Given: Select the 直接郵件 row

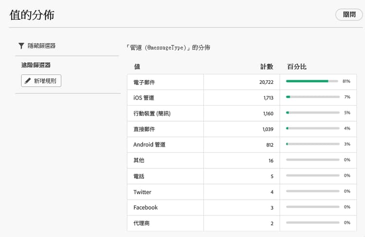Looking at the screenshot, I should [144, 129].
